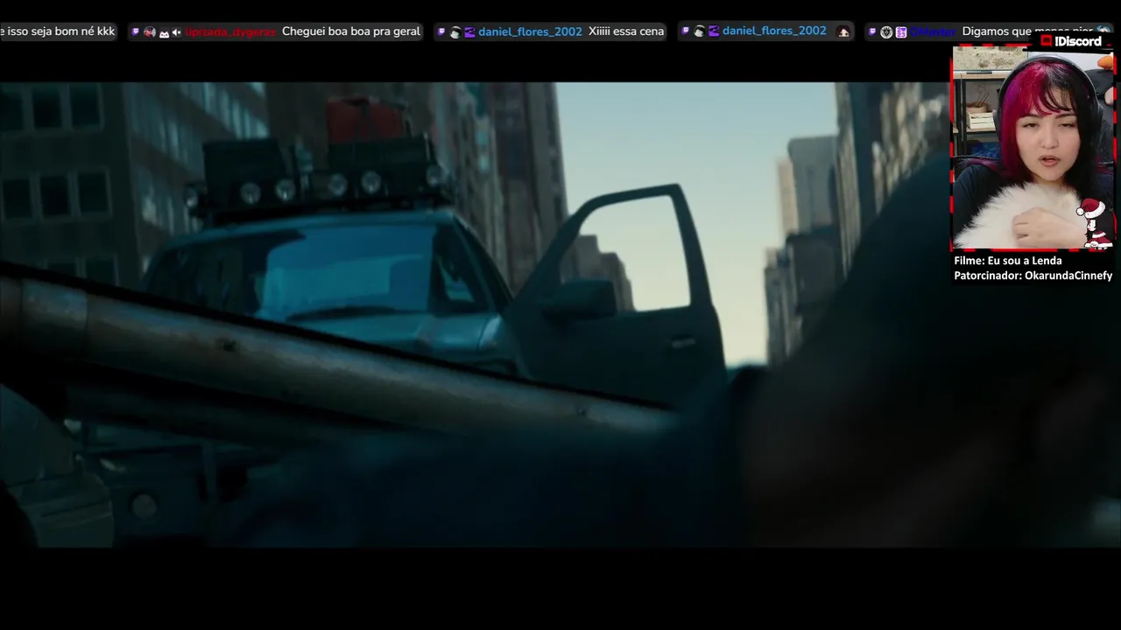The width and height of the screenshot is (1121, 630).
Task: Click the streamer webcam overlay
Action: (1033, 147)
